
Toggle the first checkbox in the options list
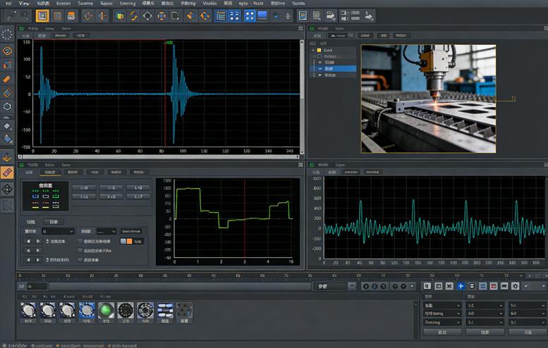click(80, 241)
